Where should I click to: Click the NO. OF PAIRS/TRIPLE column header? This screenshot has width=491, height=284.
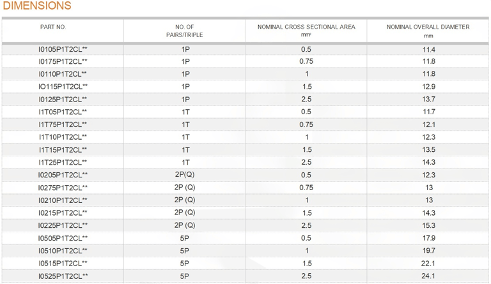(184, 31)
